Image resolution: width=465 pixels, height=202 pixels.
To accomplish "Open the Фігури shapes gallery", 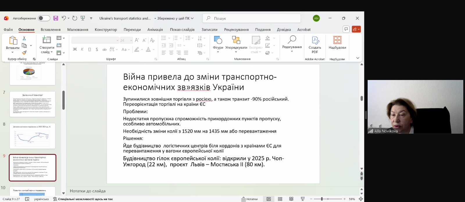I will [218, 43].
